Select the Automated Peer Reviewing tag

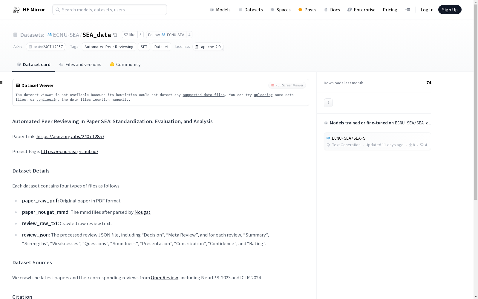pyautogui.click(x=109, y=47)
